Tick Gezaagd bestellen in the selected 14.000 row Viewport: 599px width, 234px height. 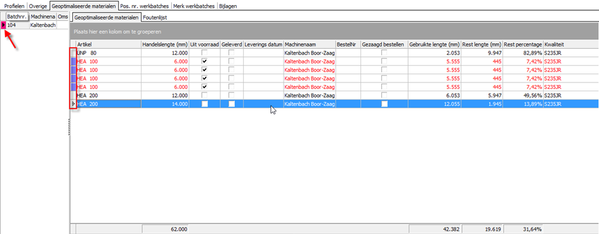coord(385,104)
